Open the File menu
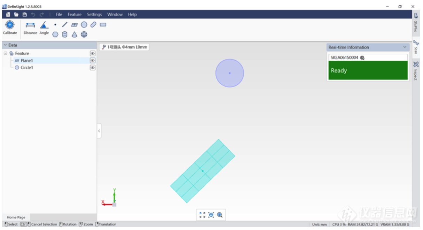Viewport: 423px width, 230px height. click(59, 14)
